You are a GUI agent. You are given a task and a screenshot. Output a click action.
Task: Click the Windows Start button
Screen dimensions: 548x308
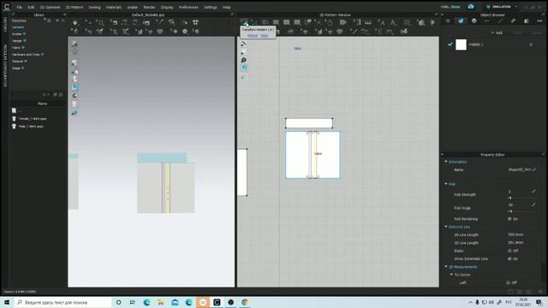(7, 302)
